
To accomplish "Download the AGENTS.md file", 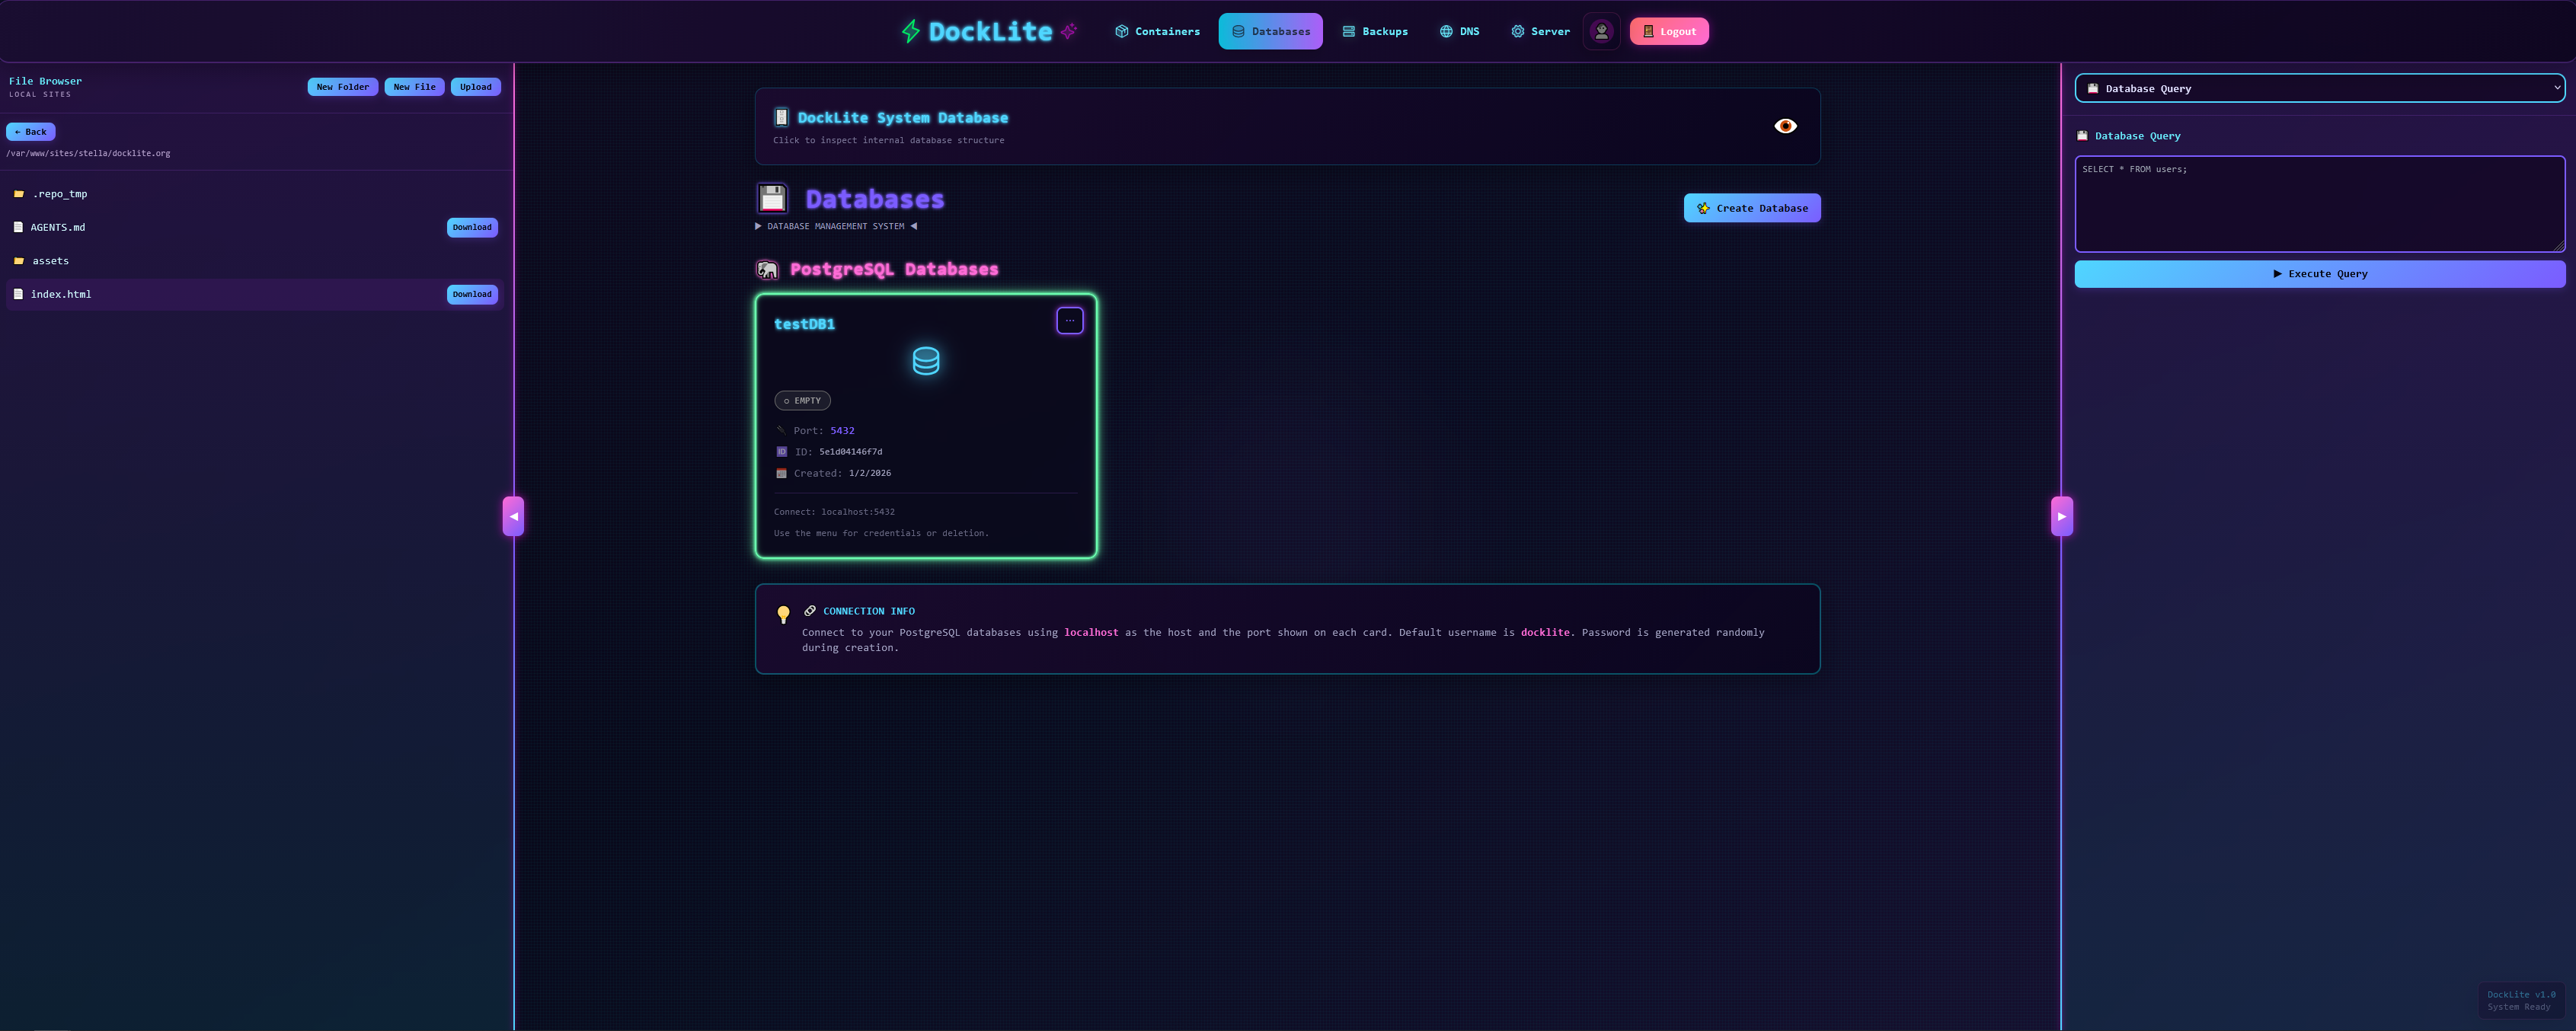I will pyautogui.click(x=472, y=227).
